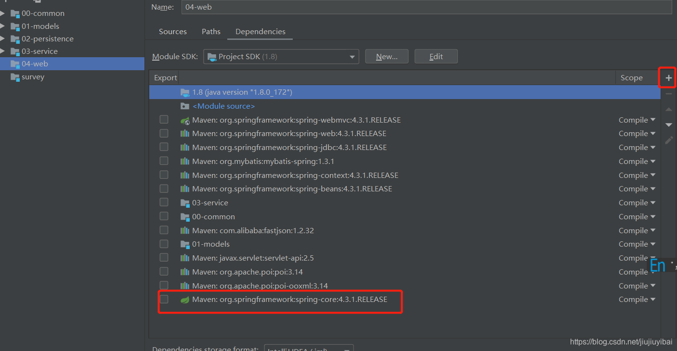Click the Edit button for the SDK

click(x=436, y=56)
